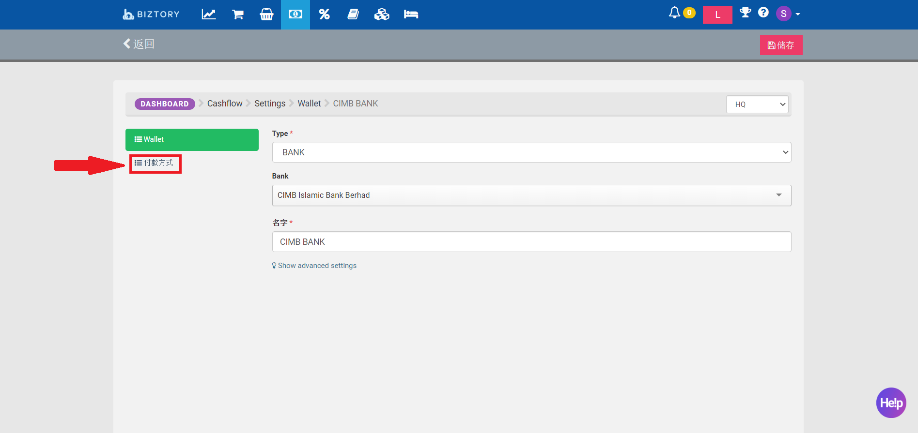Open the inventory boxes icon
This screenshot has height=433, width=918.
coord(382,14)
